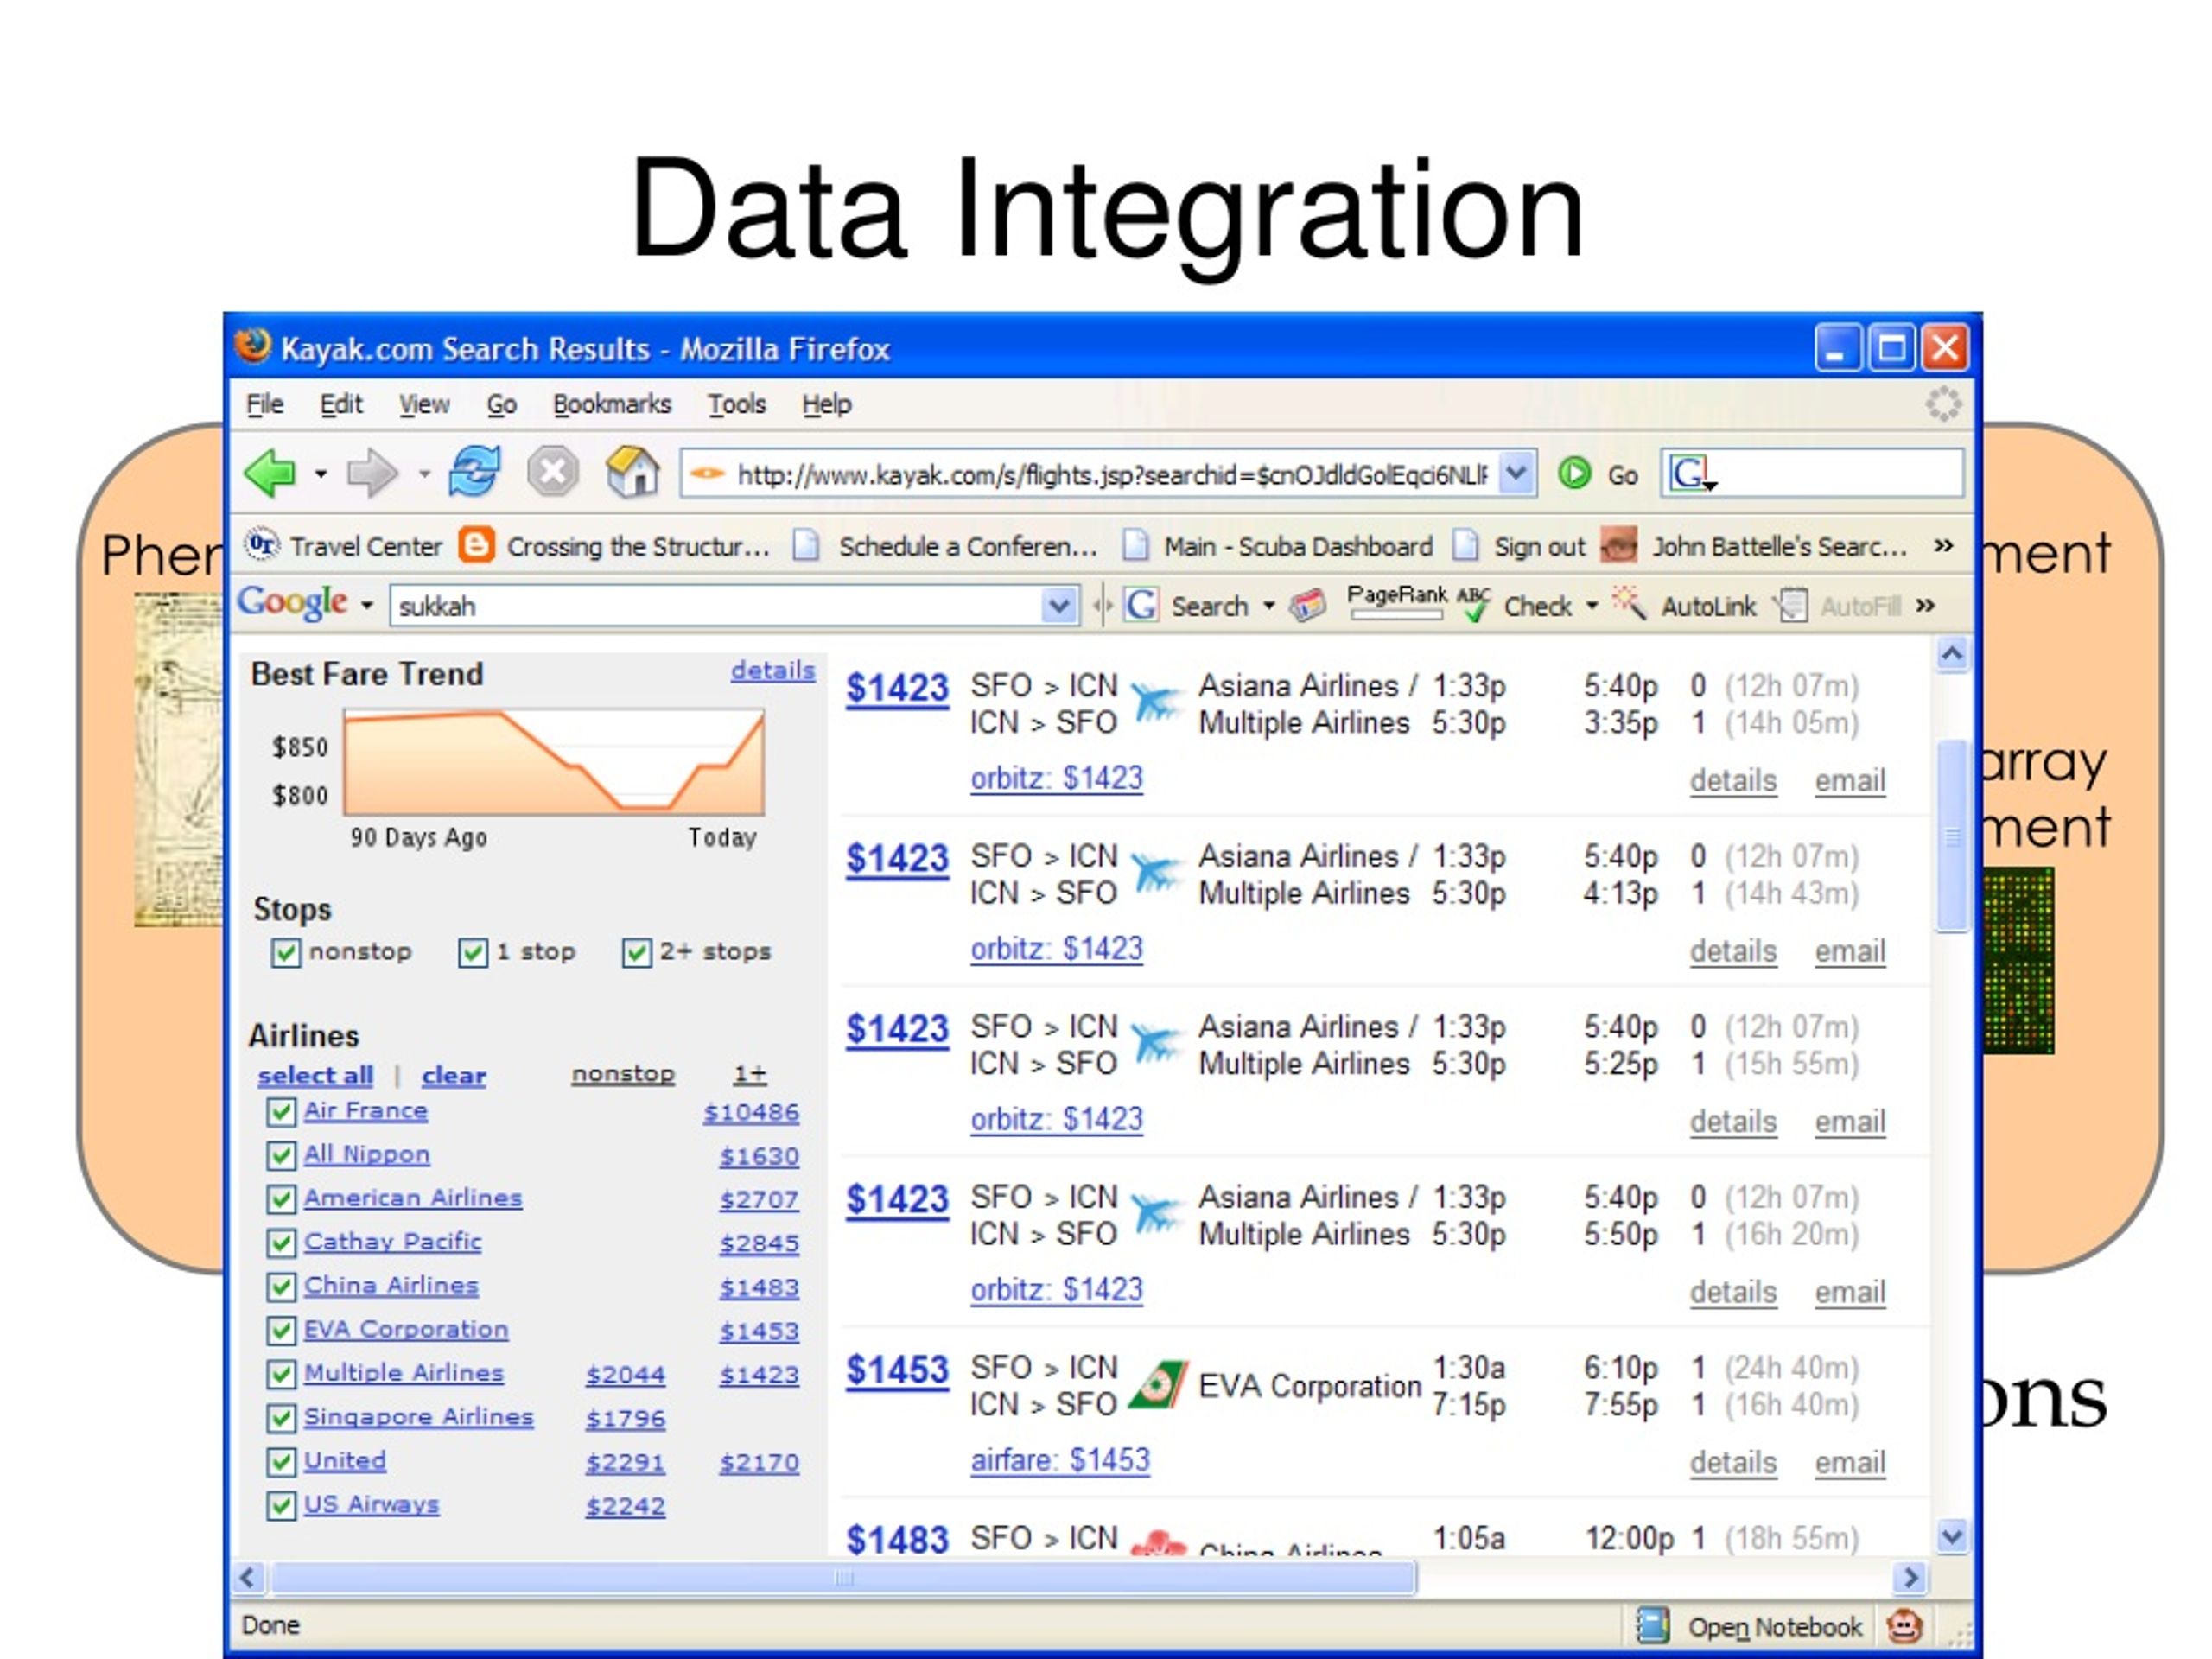Open the Google search box history dropdown

(x=1058, y=606)
